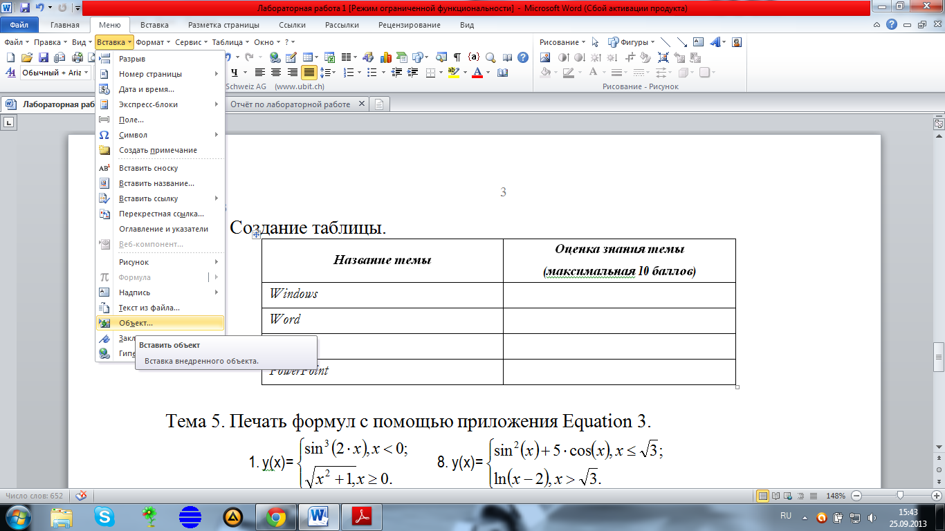Click the red font color button
Image resolution: width=945 pixels, height=531 pixels.
click(477, 72)
